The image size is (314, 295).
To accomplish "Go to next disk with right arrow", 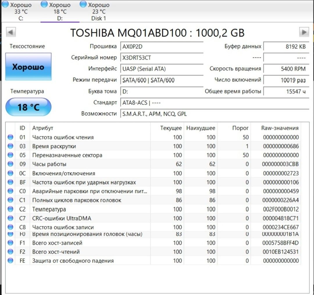I will pyautogui.click(x=304, y=32).
